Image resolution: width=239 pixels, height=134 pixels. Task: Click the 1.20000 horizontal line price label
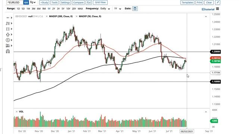coord(215,52)
